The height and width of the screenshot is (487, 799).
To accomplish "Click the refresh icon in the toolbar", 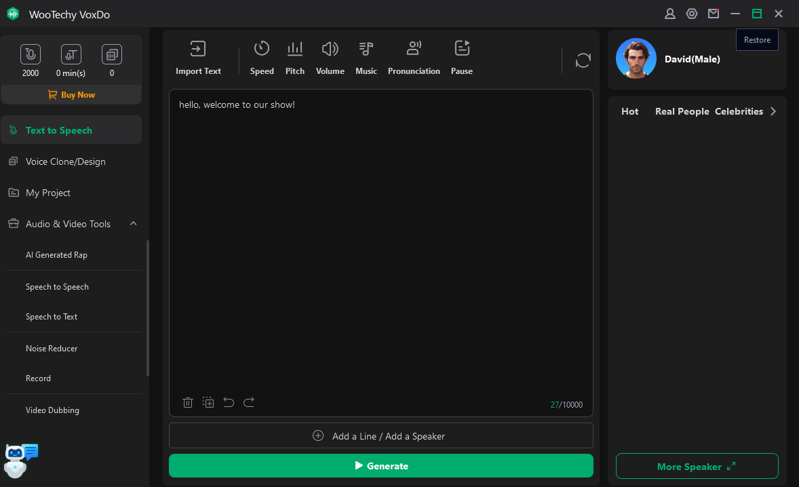I will (x=583, y=60).
